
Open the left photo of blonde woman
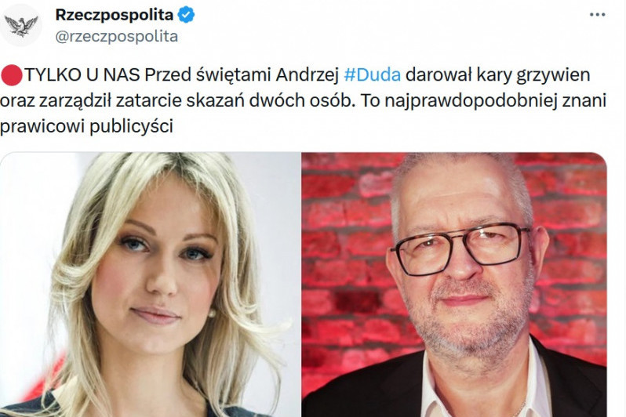point(150,285)
